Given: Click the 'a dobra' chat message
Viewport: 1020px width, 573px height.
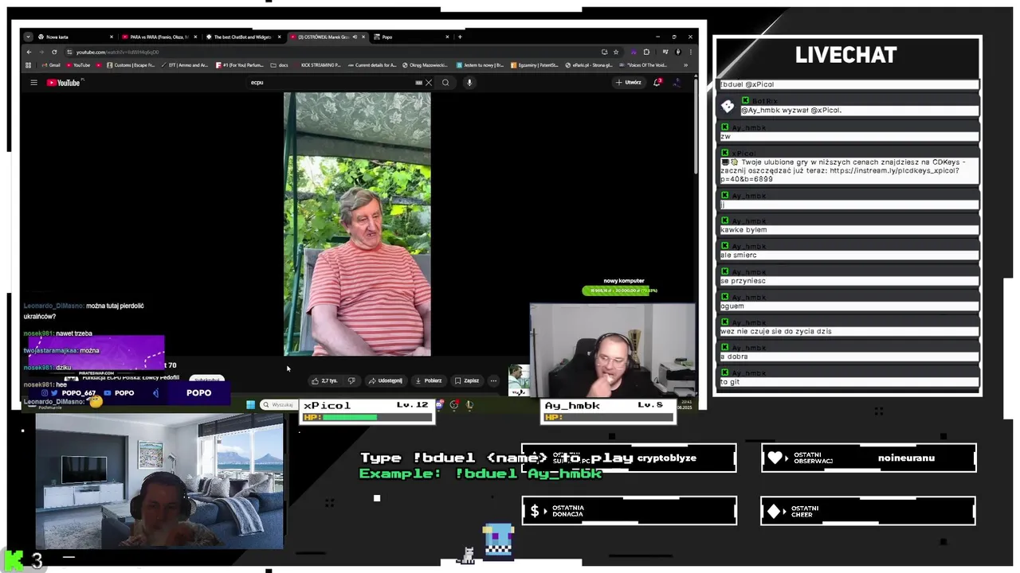Looking at the screenshot, I should (x=849, y=357).
